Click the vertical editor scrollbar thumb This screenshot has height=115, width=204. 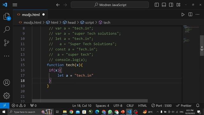tap(202, 45)
